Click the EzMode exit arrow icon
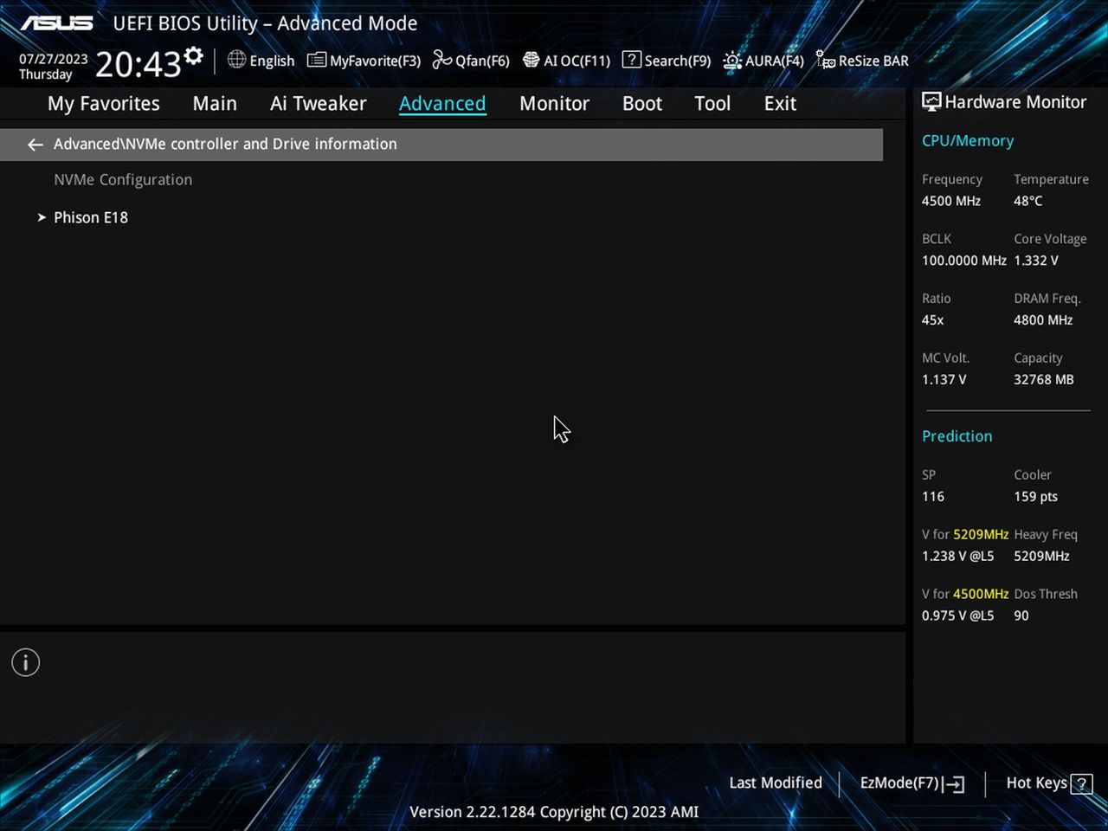This screenshot has height=831, width=1108. (954, 784)
